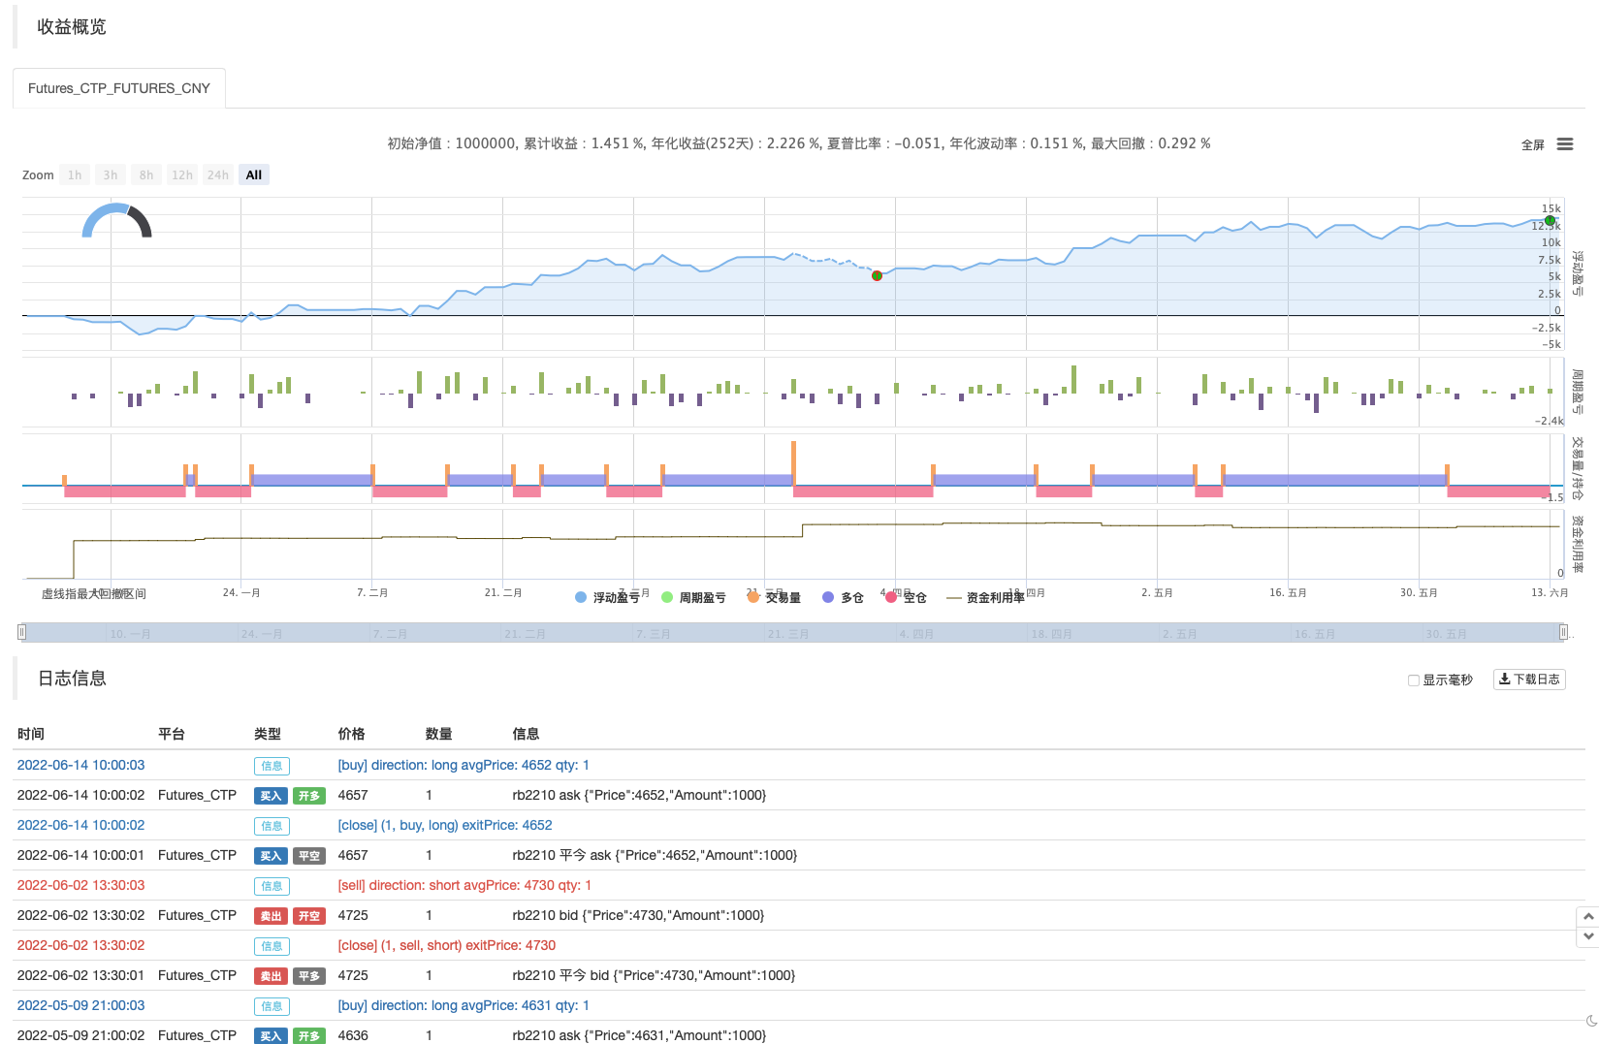Viewport: 1599px width, 1044px height.
Task: Click the 数量 column header
Action: (x=438, y=734)
